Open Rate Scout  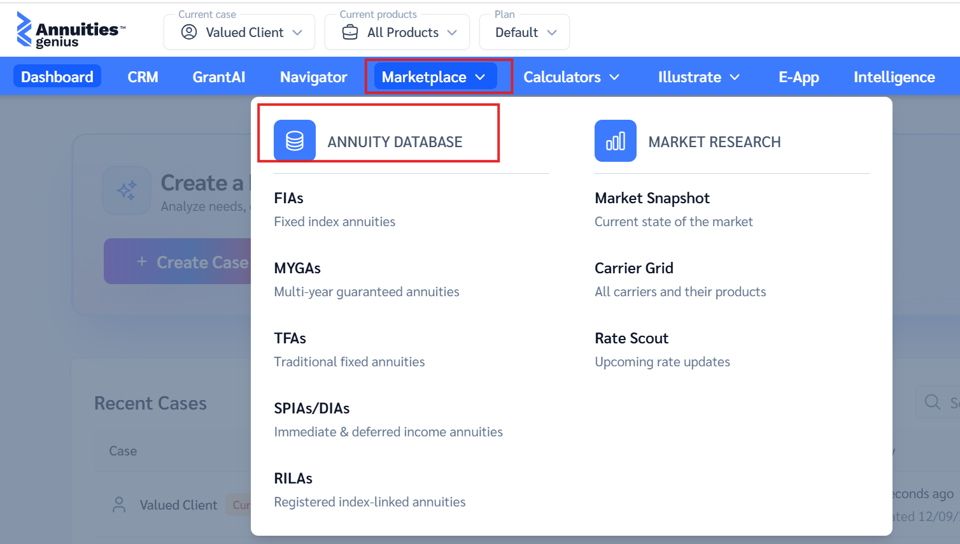662,350
